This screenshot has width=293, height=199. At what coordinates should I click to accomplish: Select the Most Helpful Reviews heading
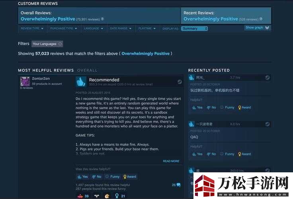point(46,70)
